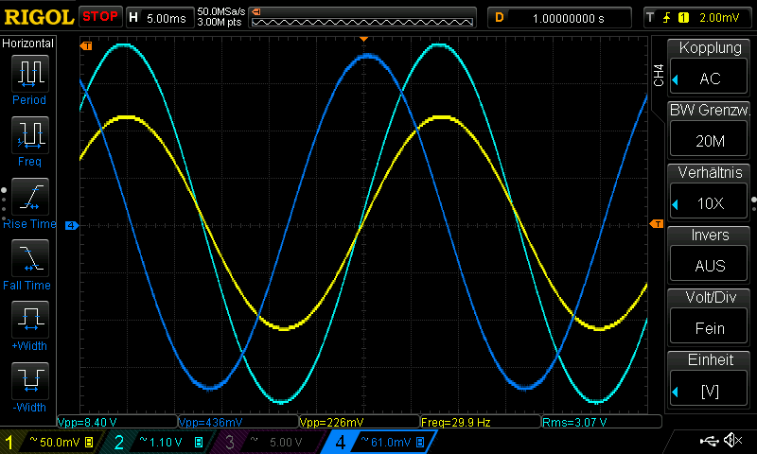Click the trigger source channel 1 badge
Screen dimensions: 757x454
coord(683,18)
